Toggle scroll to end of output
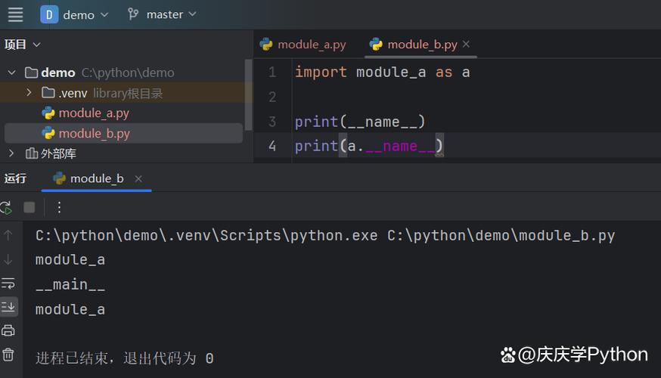This screenshot has height=378, width=661. [x=8, y=306]
